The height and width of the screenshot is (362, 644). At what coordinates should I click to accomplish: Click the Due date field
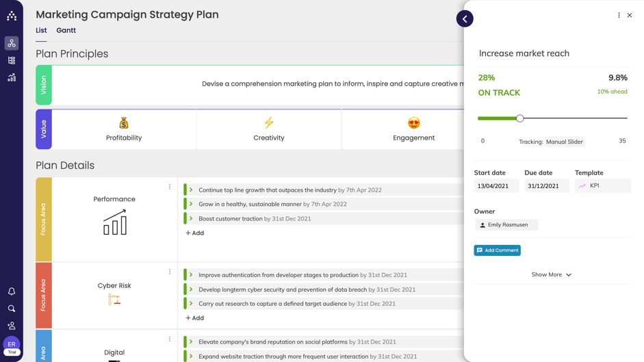(x=546, y=186)
